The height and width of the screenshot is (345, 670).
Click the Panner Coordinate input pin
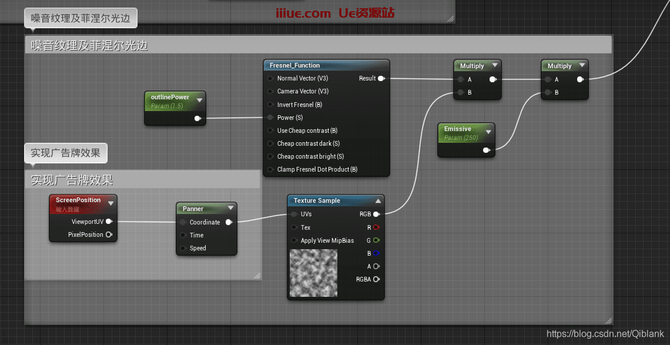184,222
